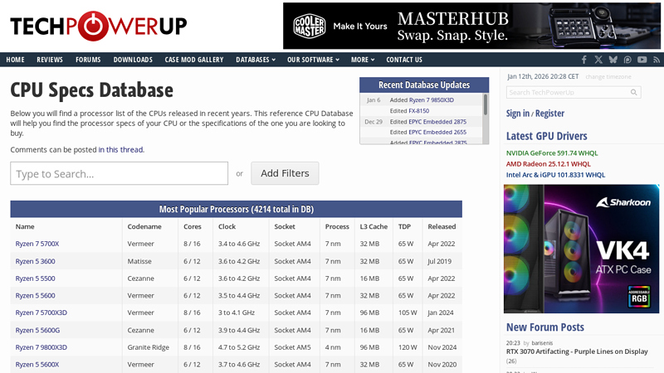Screen dimensions: 664x373
Task: Click the '105 W' TDP cell
Action: [x=408, y=313]
